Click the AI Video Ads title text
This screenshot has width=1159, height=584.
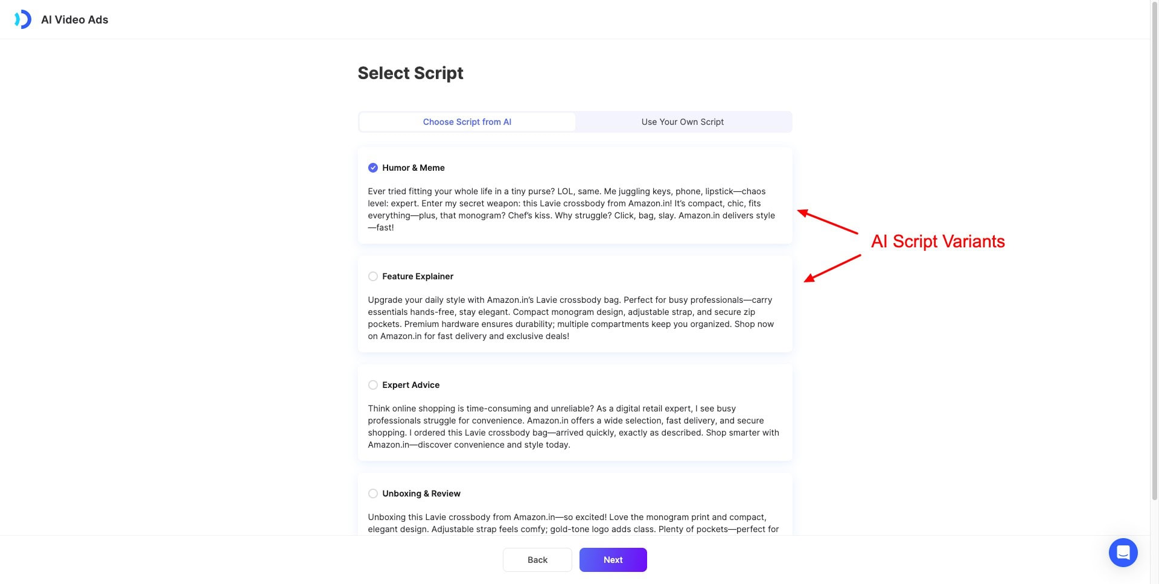[75, 19]
